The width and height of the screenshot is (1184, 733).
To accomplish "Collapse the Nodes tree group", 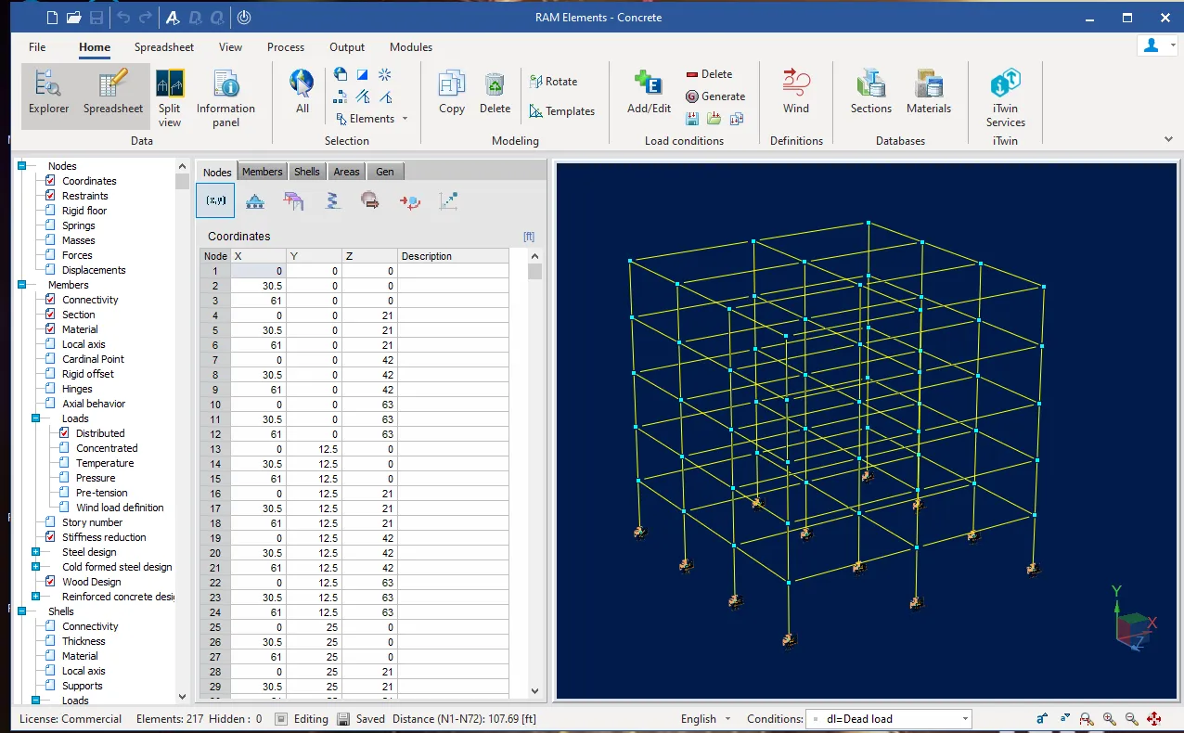I will tap(22, 166).
